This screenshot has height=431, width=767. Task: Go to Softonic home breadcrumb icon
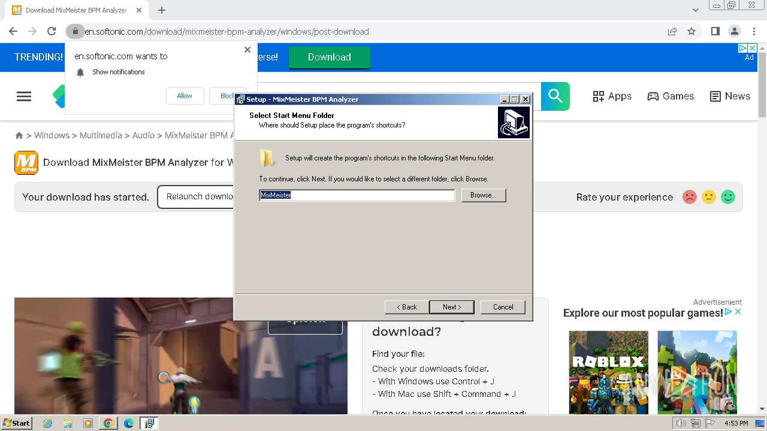[x=19, y=136]
